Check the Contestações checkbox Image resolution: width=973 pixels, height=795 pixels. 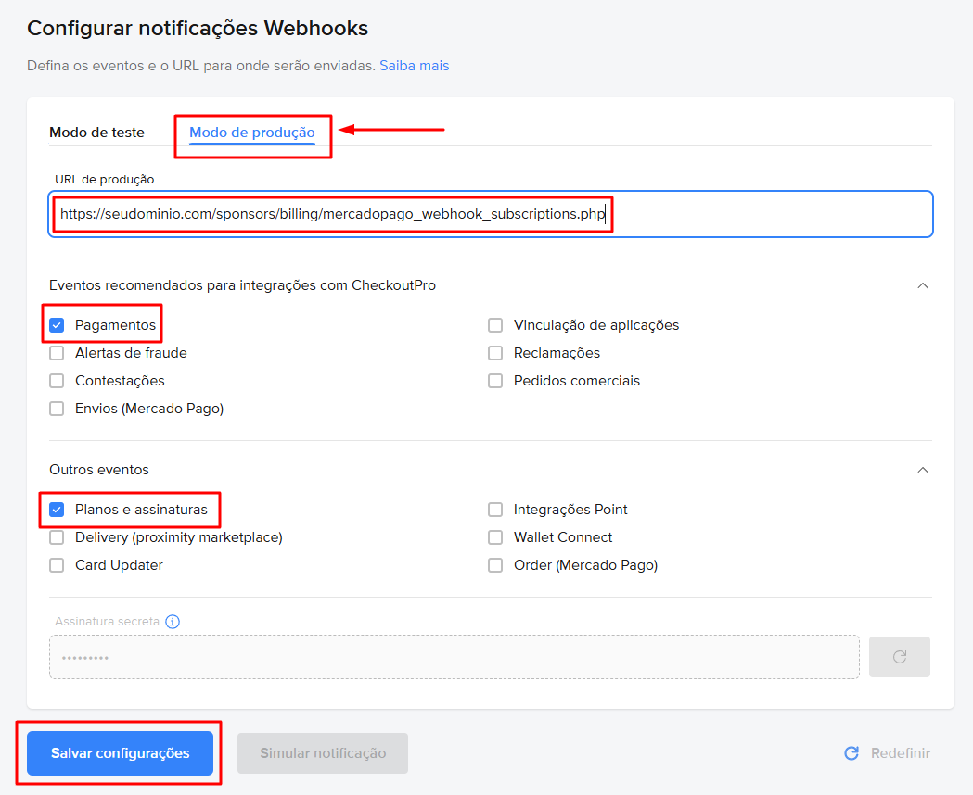point(57,381)
